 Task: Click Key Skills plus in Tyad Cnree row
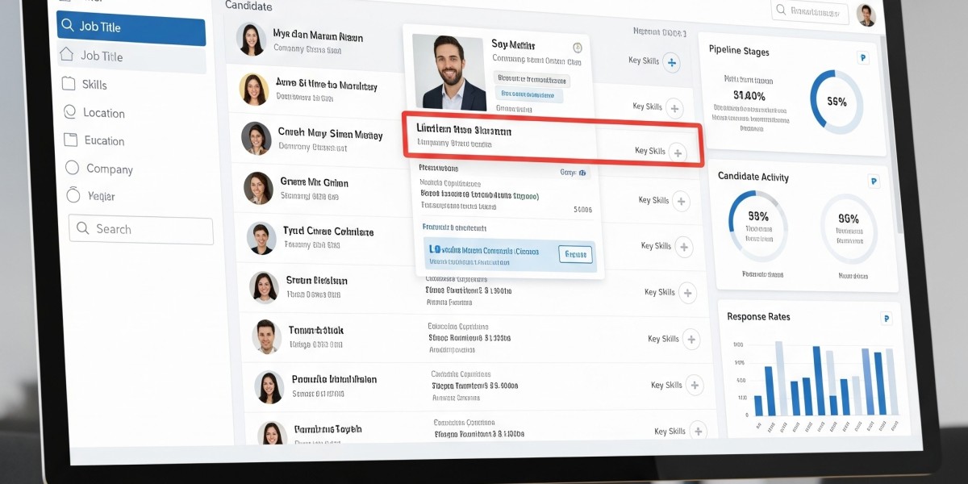684,247
